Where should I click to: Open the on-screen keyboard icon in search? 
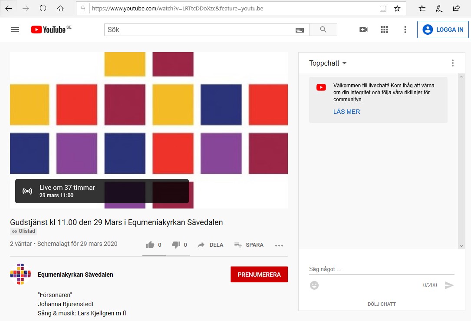click(300, 30)
